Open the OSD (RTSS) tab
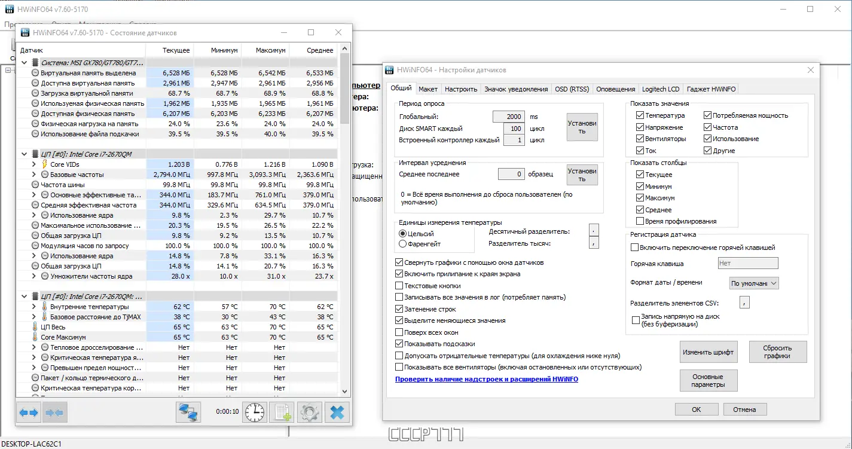Image resolution: width=852 pixels, height=449 pixels. pos(572,89)
